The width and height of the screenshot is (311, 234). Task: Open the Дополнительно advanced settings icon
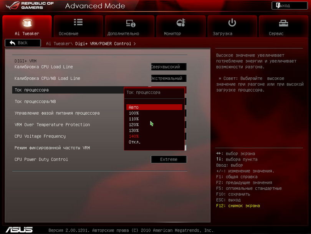coord(131,23)
